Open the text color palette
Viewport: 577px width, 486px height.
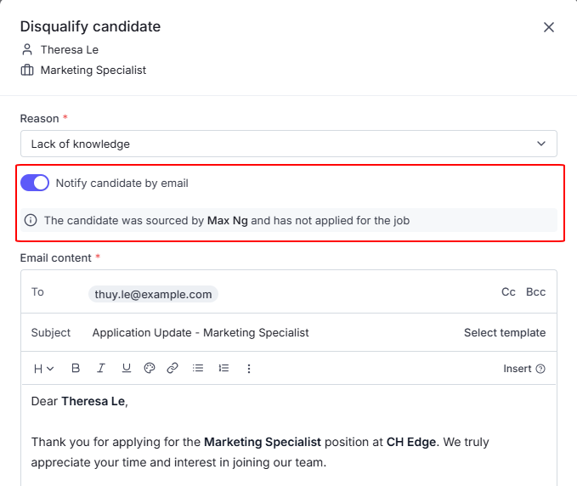(x=150, y=369)
